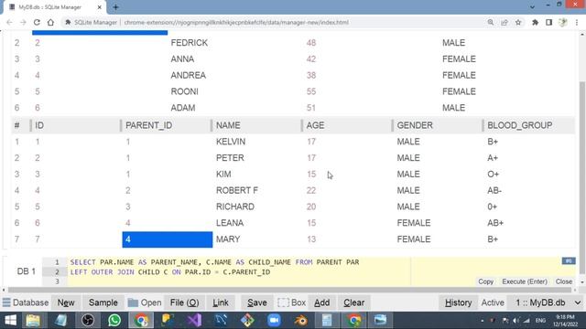Screen dimensions: 586x329
Task: Select the KELVIN cell
Action: point(231,142)
